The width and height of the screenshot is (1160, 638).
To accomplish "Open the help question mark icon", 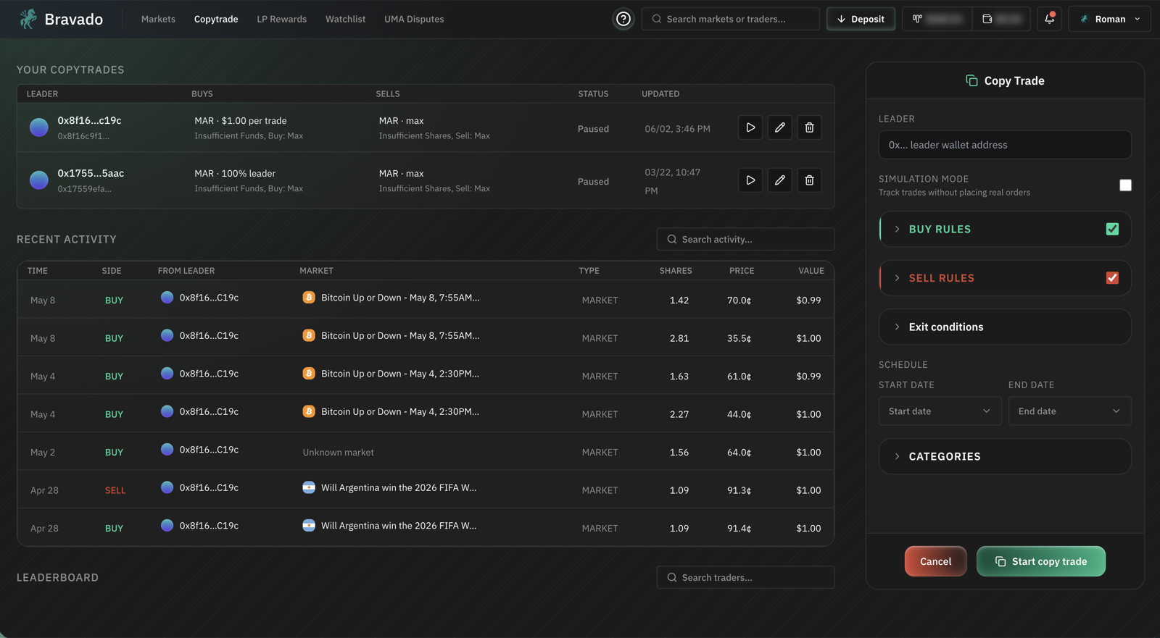I will click(x=623, y=19).
